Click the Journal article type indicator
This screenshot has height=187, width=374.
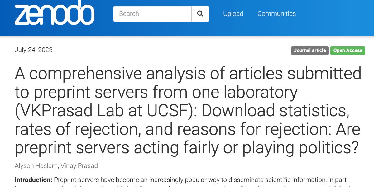tap(310, 50)
